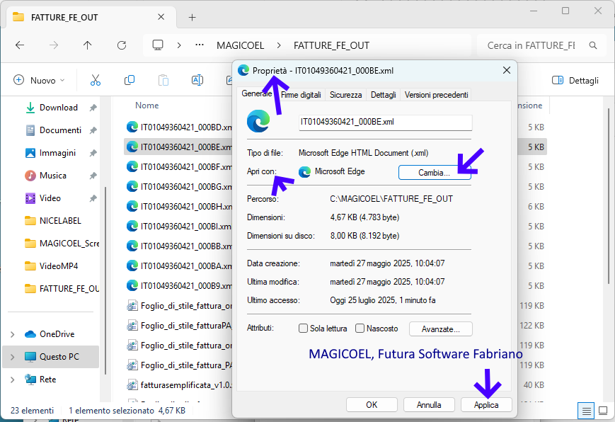
Task: Click the OK button
Action: [x=372, y=405]
